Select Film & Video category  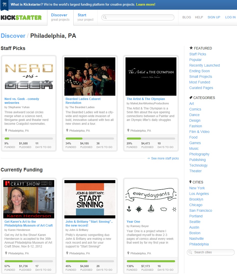tap(199, 132)
